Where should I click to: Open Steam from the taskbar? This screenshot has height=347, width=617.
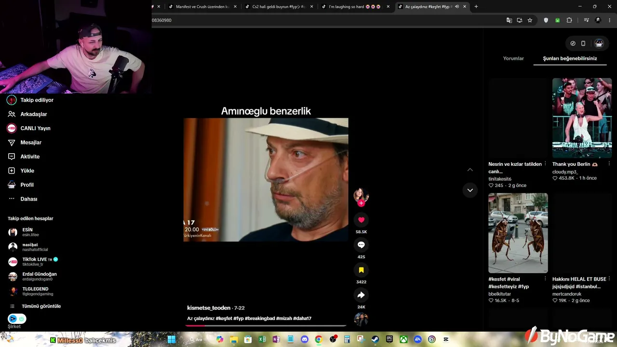(375, 339)
